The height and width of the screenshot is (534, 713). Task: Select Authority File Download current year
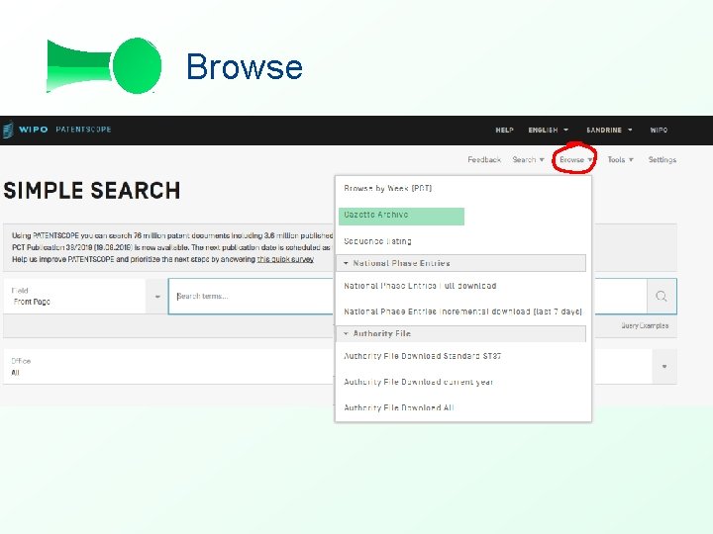pyautogui.click(x=418, y=382)
